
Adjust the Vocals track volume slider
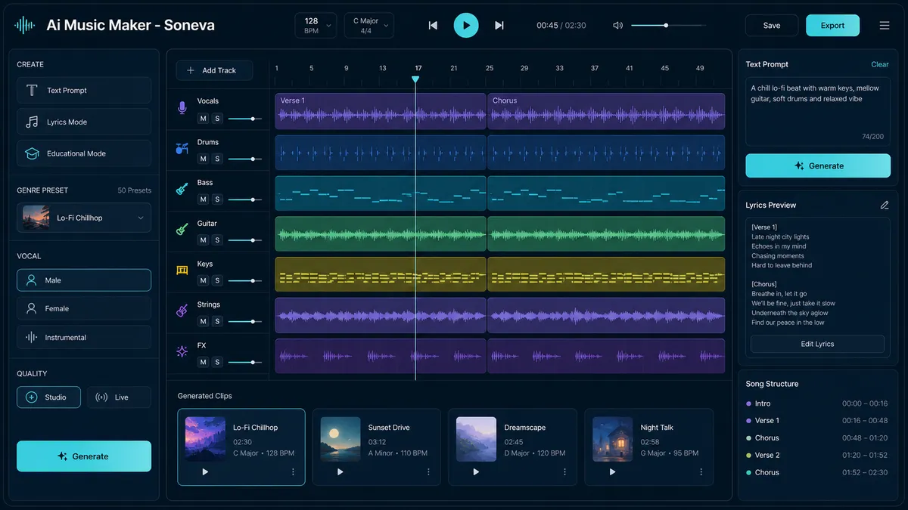coord(245,119)
